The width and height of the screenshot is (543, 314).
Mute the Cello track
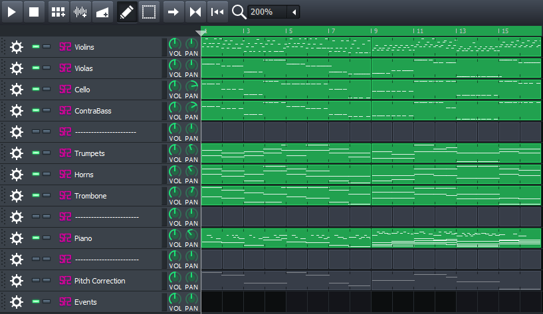[x=36, y=89]
